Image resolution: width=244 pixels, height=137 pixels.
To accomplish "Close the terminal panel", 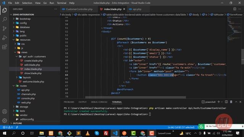I will (x=241, y=102).
